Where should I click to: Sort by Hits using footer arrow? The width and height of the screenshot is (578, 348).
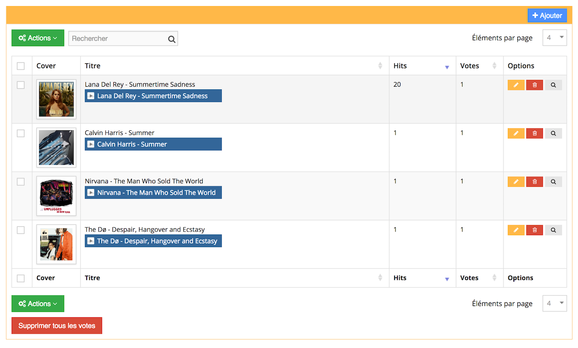point(447,279)
